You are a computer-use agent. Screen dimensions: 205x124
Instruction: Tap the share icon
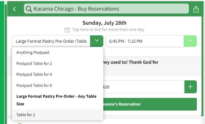tap(196, 9)
